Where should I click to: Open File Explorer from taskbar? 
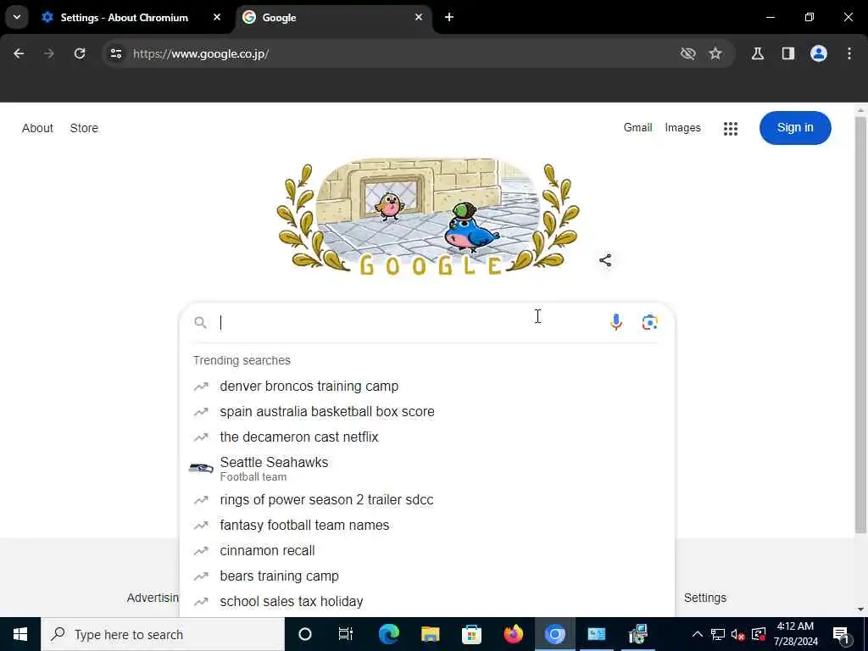tap(430, 634)
